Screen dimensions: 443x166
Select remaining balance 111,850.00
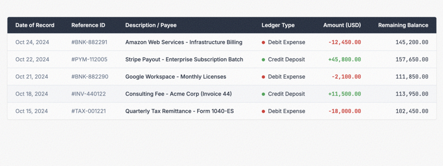point(412,77)
